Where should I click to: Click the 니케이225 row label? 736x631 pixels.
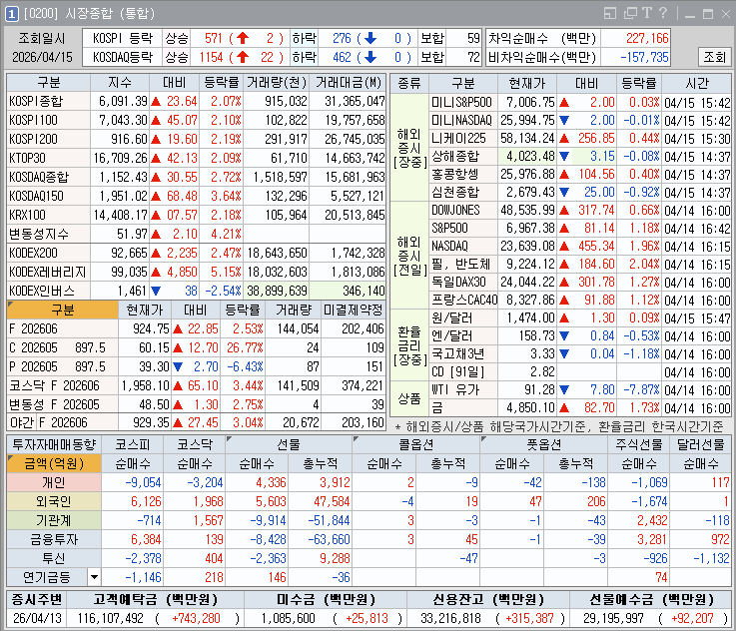tap(462, 139)
